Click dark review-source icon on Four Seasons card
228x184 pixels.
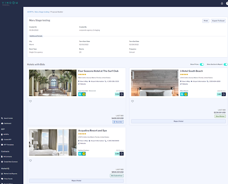[x=122, y=94]
